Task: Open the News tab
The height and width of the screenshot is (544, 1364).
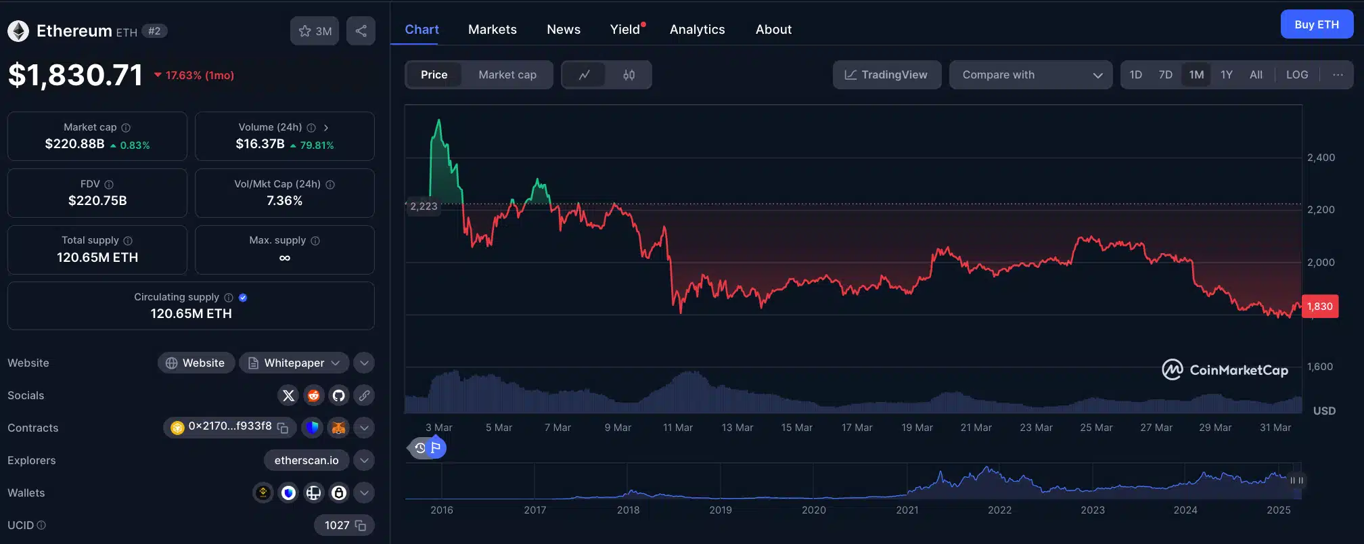Action: pyautogui.click(x=564, y=30)
